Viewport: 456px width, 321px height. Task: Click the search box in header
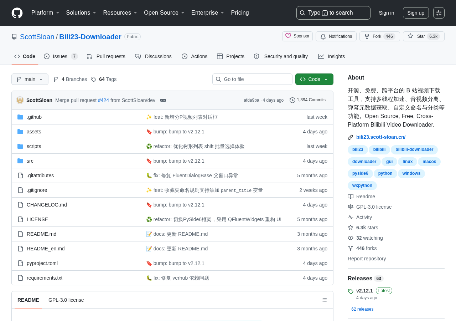tap(333, 13)
